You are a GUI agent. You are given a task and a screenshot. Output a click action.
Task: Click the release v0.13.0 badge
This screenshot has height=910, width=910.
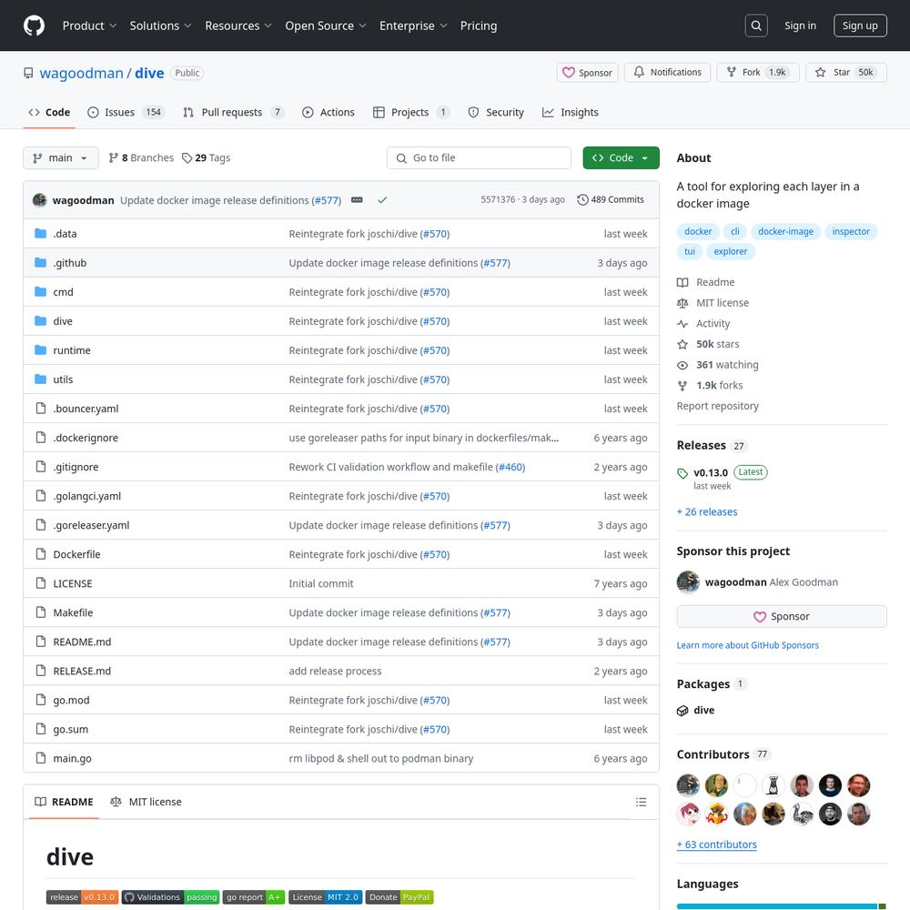tap(83, 897)
